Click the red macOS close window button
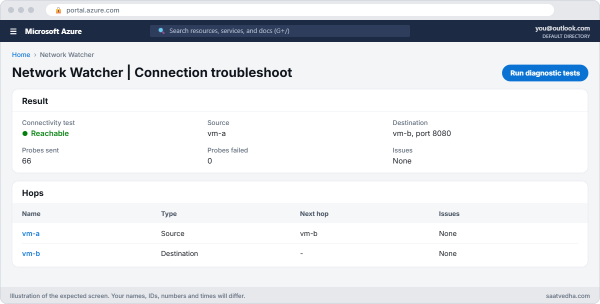Viewport: 600px width, 304px height. click(x=11, y=10)
